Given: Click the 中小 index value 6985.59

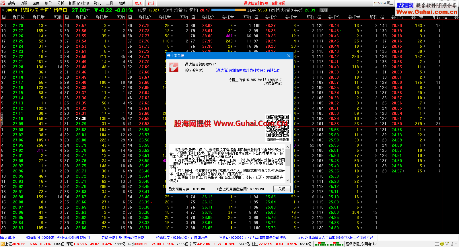Looking at the screenshot, I should click(x=142, y=244).
